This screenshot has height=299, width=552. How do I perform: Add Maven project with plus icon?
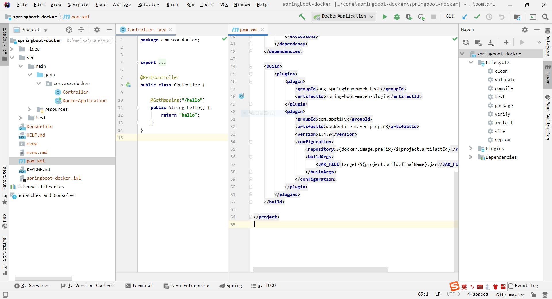[x=506, y=42]
